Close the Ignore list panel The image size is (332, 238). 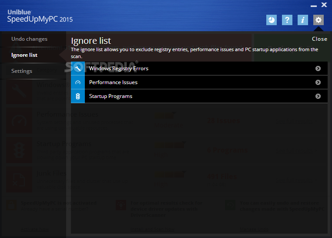[x=319, y=39]
